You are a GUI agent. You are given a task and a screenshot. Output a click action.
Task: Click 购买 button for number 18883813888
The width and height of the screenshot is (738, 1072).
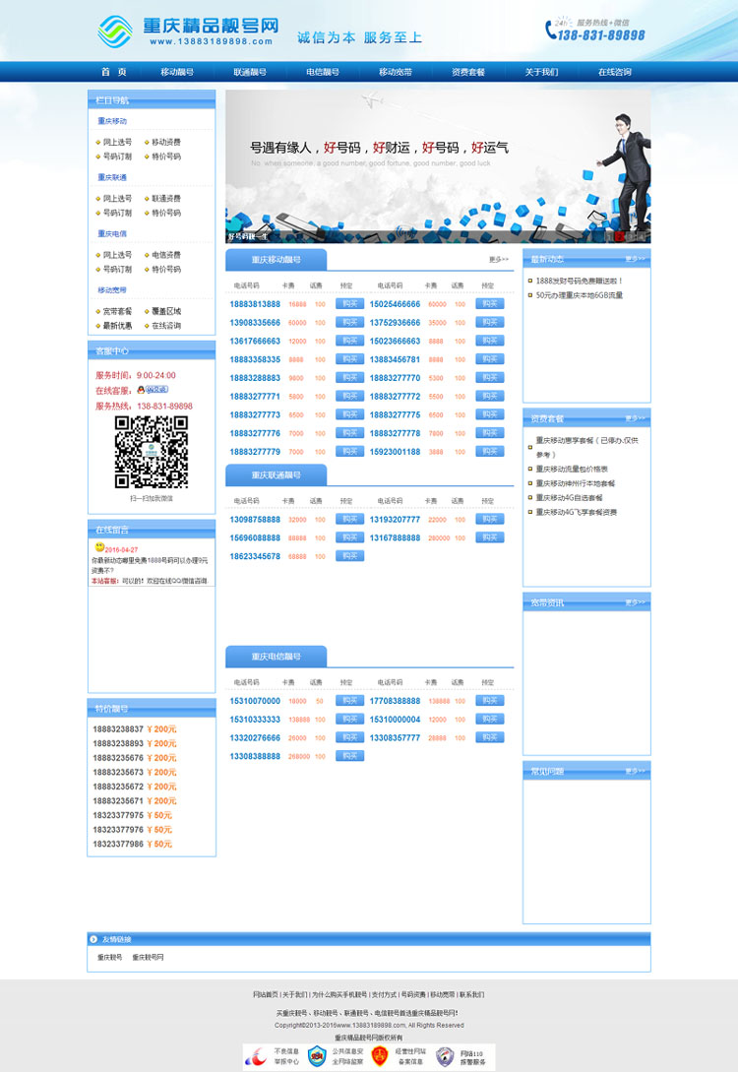point(349,304)
